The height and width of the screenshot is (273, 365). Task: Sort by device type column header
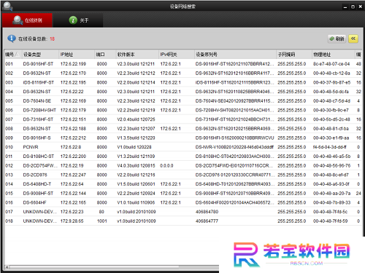click(x=40, y=55)
